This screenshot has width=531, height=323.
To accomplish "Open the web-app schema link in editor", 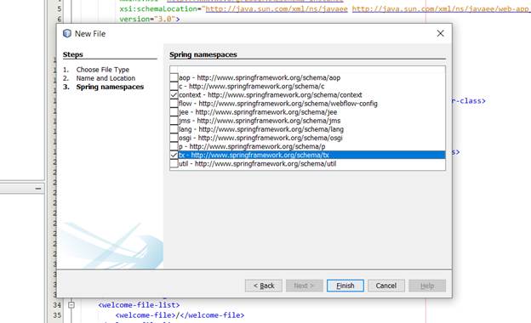I will (x=441, y=8).
